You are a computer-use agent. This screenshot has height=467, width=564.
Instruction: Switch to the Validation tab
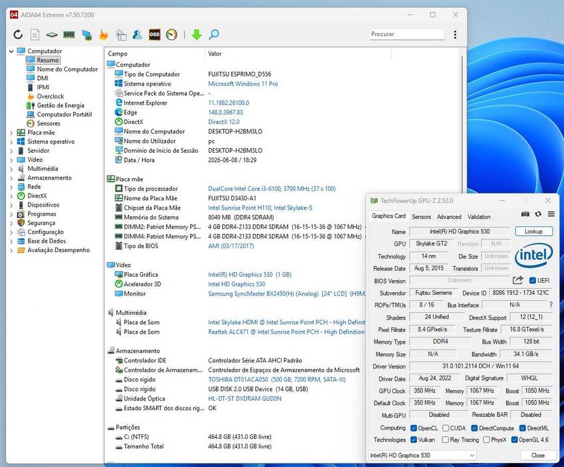click(479, 217)
